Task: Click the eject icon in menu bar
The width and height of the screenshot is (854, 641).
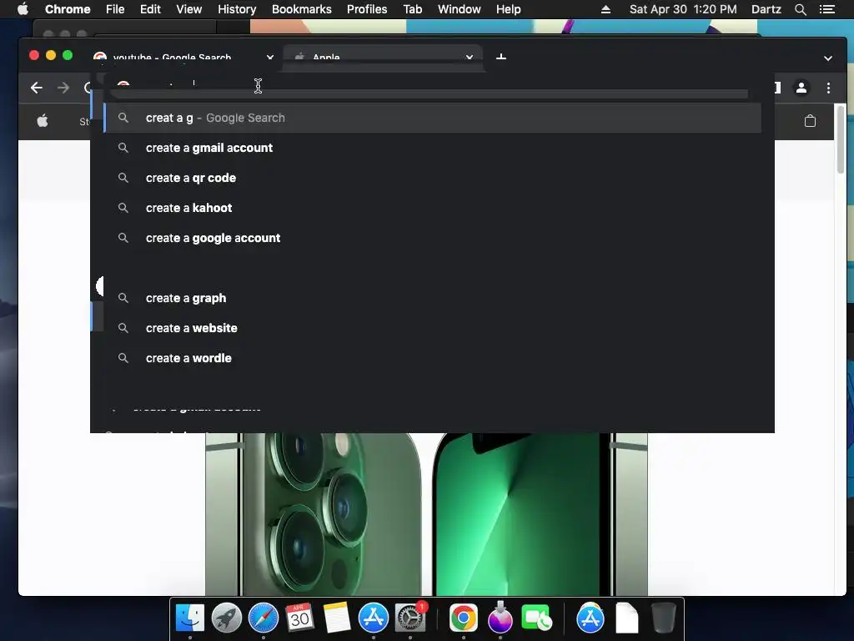Action: pyautogui.click(x=605, y=9)
